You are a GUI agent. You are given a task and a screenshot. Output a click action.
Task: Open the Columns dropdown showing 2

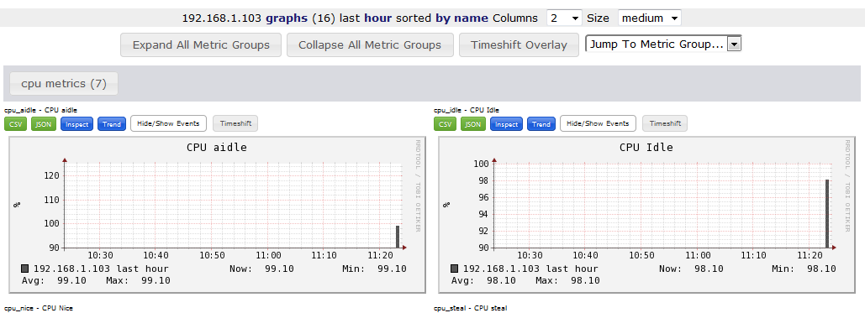[x=564, y=18]
